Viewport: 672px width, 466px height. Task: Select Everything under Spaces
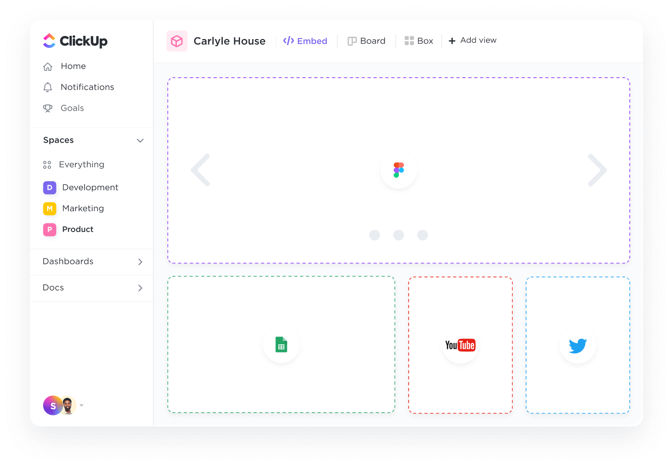click(x=82, y=164)
